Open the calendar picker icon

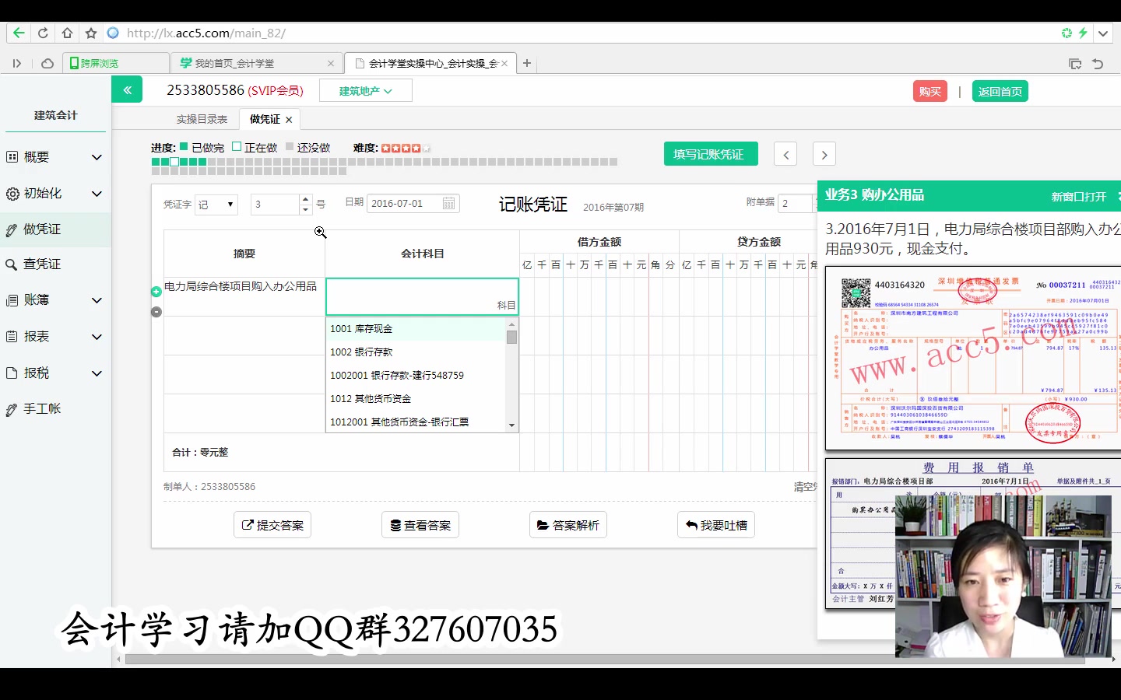[x=449, y=203]
